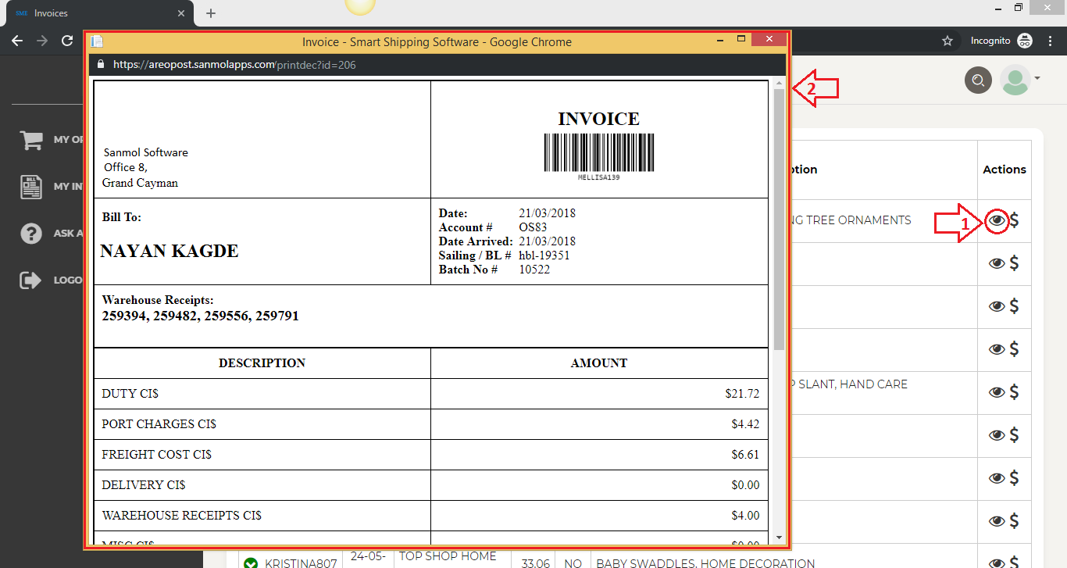1067x568 pixels.
Task: Expand the user account dropdown arrow
Action: tap(1037, 78)
